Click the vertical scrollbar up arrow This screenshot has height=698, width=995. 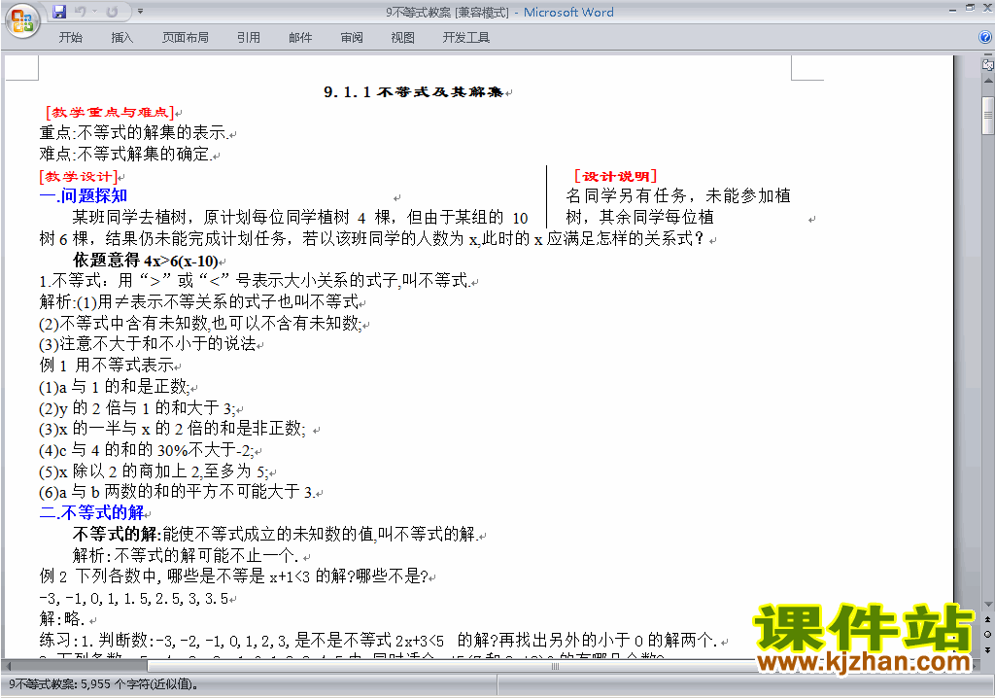987,82
